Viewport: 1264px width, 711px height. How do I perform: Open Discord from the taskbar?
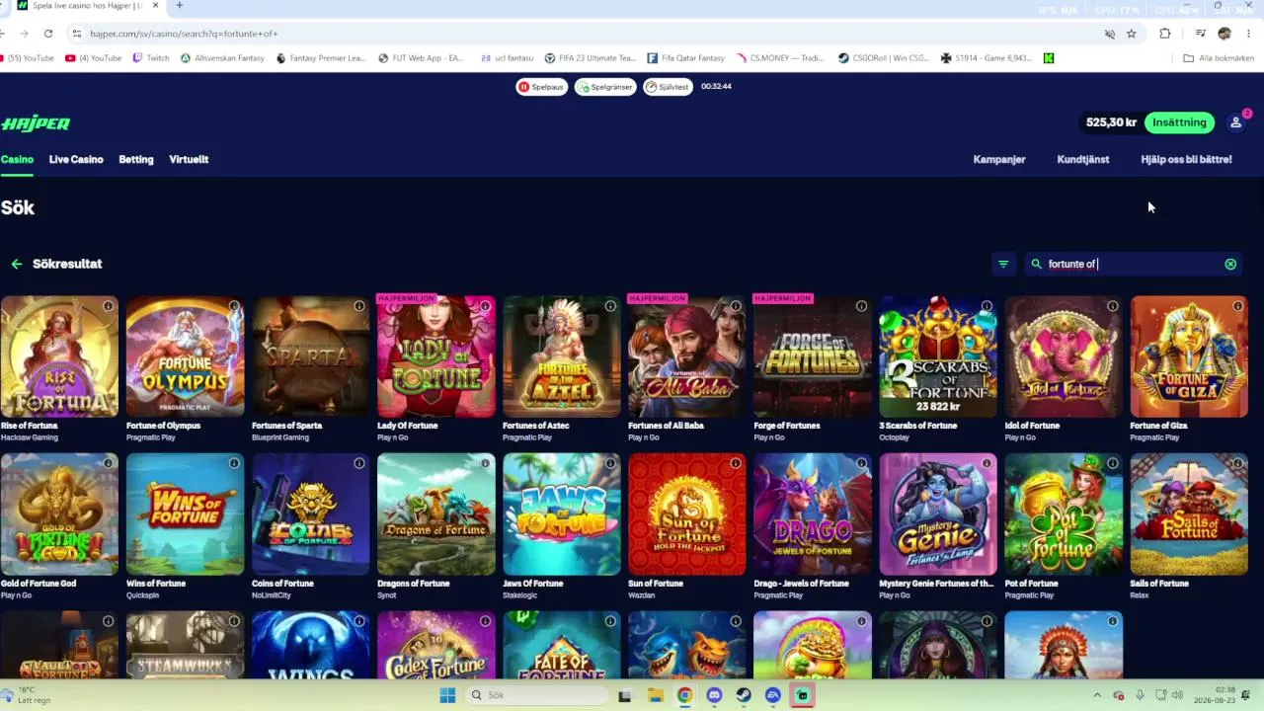click(x=714, y=695)
